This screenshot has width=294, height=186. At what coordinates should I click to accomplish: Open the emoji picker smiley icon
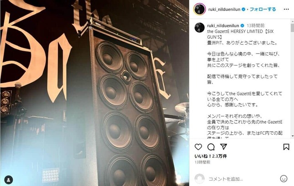284,179
